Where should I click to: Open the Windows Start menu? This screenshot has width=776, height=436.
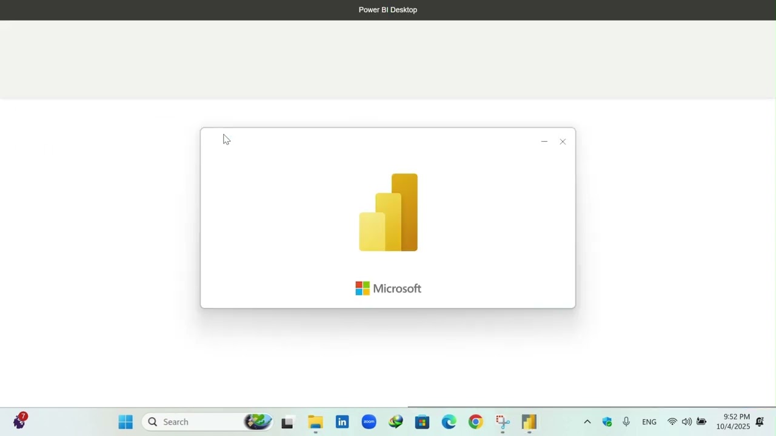click(125, 422)
